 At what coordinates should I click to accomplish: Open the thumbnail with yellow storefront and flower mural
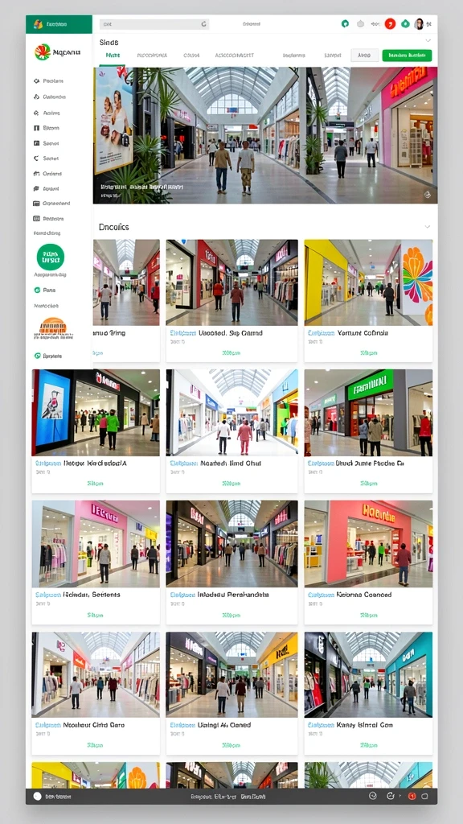click(x=368, y=282)
